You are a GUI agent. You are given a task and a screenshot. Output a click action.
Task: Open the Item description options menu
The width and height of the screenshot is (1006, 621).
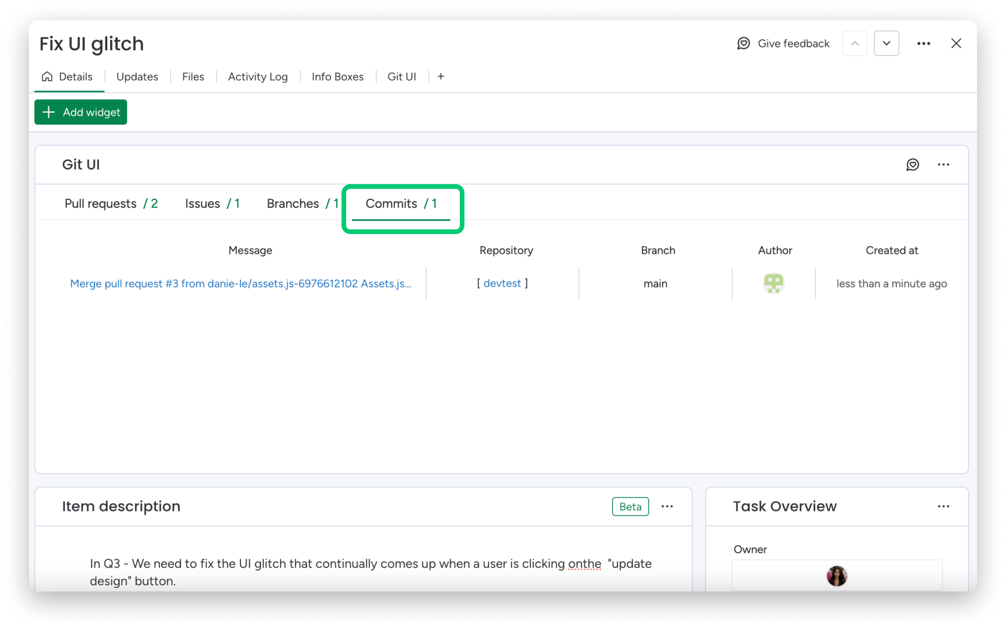[x=667, y=506]
